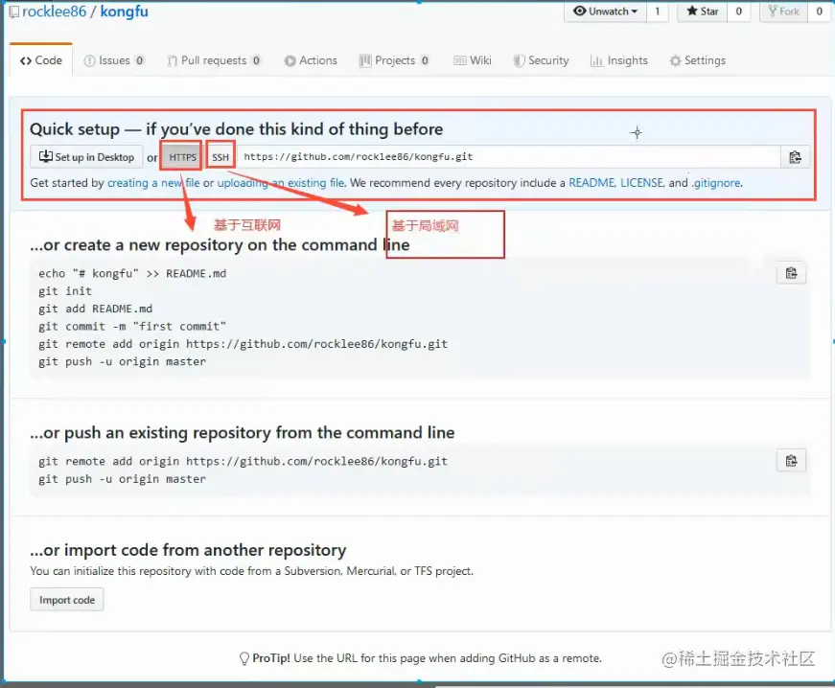Select the HTTPS protocol option
Viewport: 835px width, 688px height.
[180, 154]
